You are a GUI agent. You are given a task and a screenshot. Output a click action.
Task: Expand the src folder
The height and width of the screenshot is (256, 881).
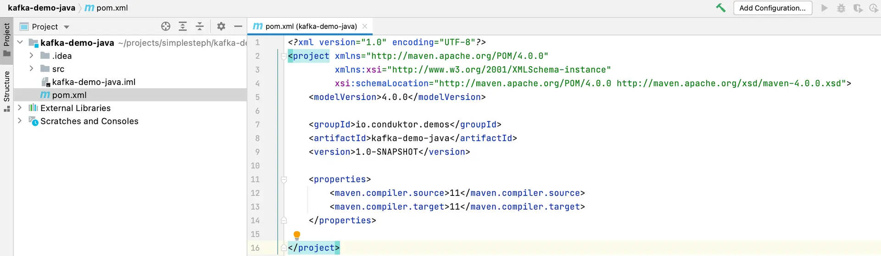31,68
